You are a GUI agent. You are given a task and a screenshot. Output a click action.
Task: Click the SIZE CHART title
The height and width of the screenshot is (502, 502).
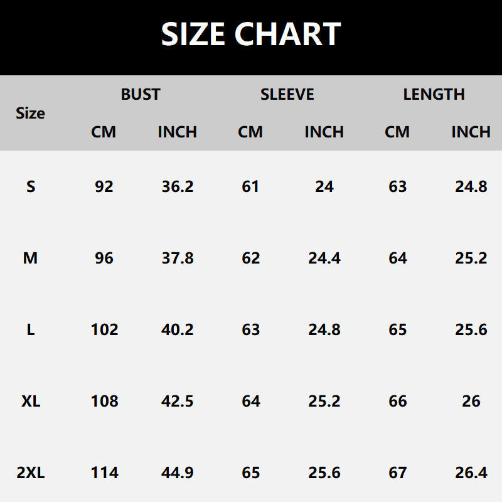[x=251, y=34]
